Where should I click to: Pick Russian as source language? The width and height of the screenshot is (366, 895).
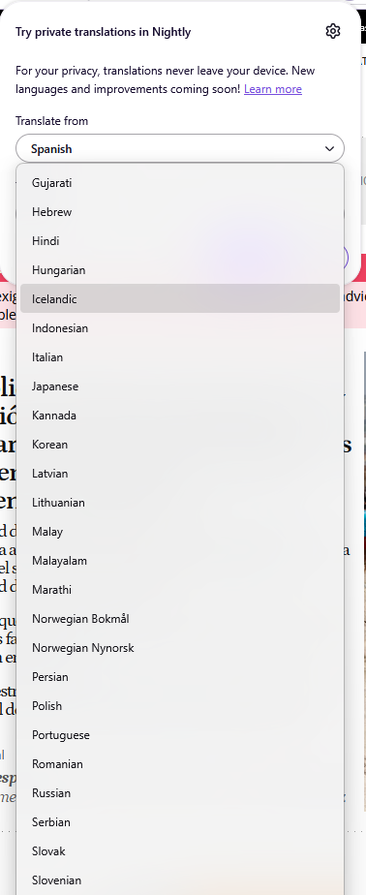tap(180, 793)
